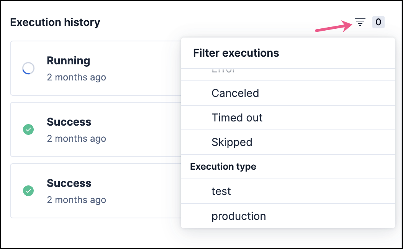
Task: Toggle the Skipped status filter
Action: [x=232, y=142]
